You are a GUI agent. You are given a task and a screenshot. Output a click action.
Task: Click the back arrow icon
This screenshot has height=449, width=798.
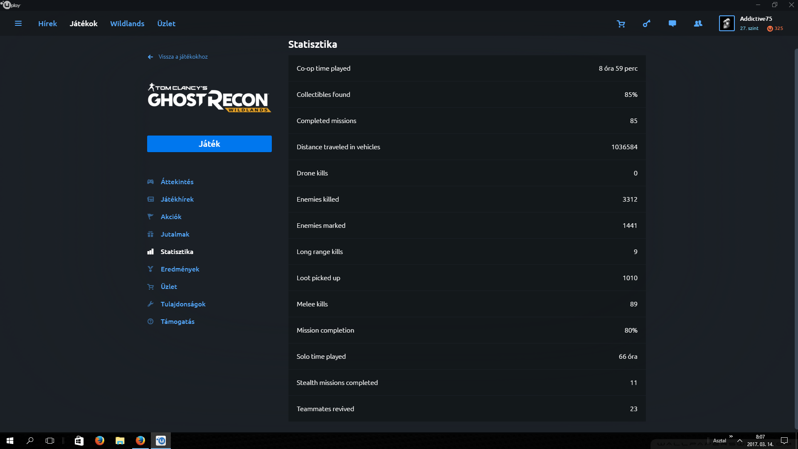click(150, 57)
